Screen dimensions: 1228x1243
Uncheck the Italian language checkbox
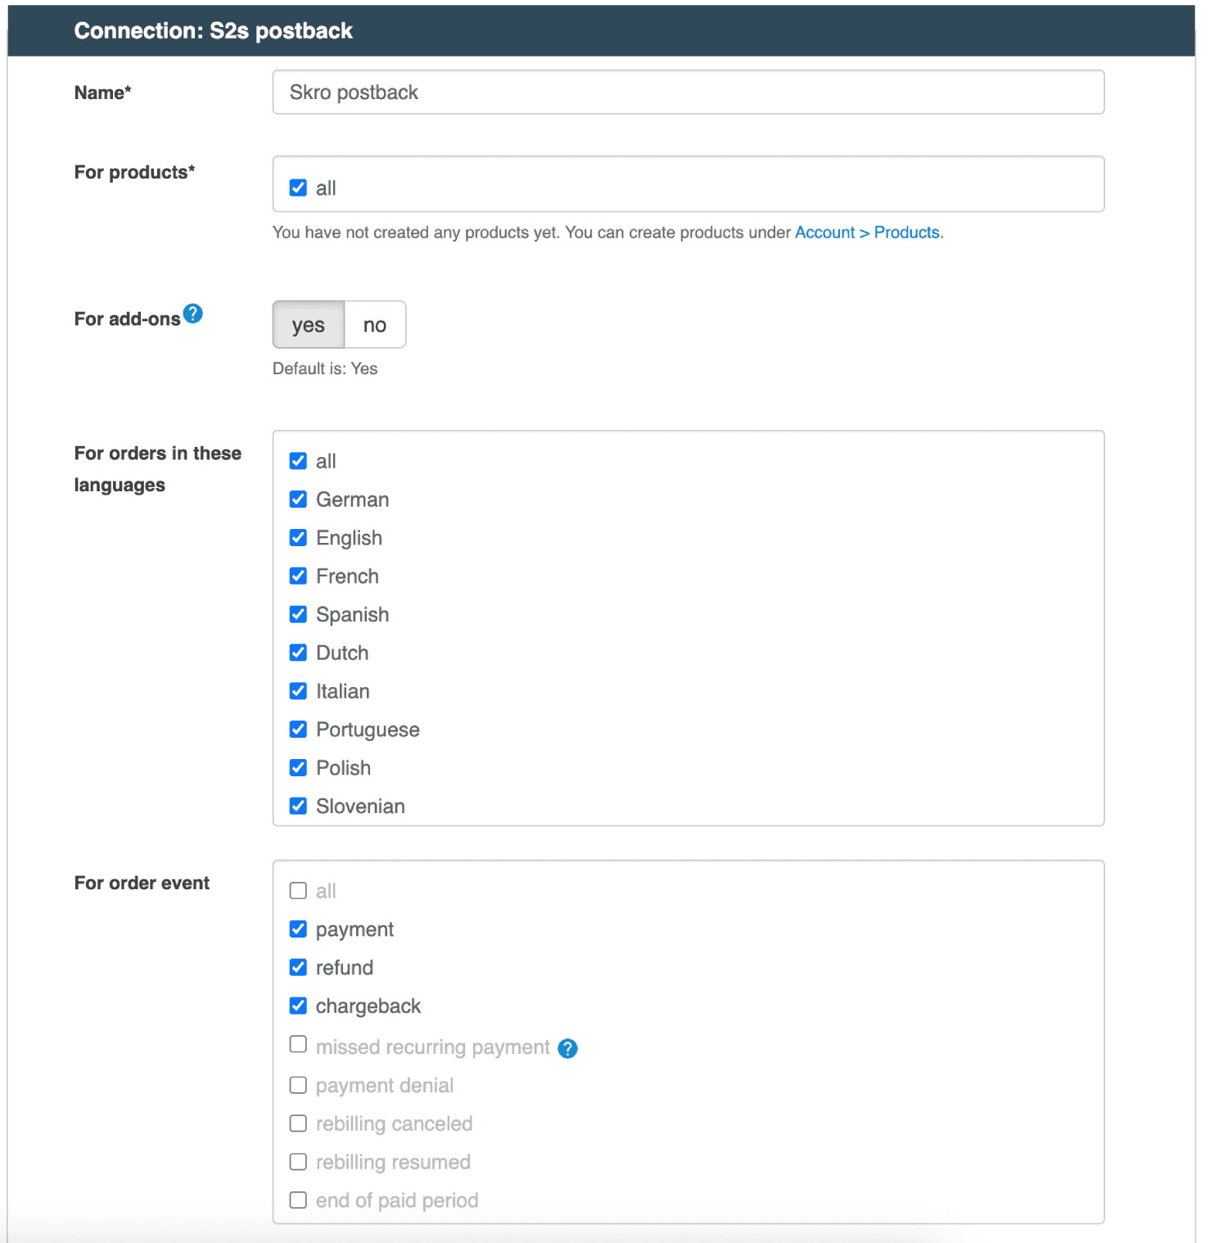[x=298, y=691]
